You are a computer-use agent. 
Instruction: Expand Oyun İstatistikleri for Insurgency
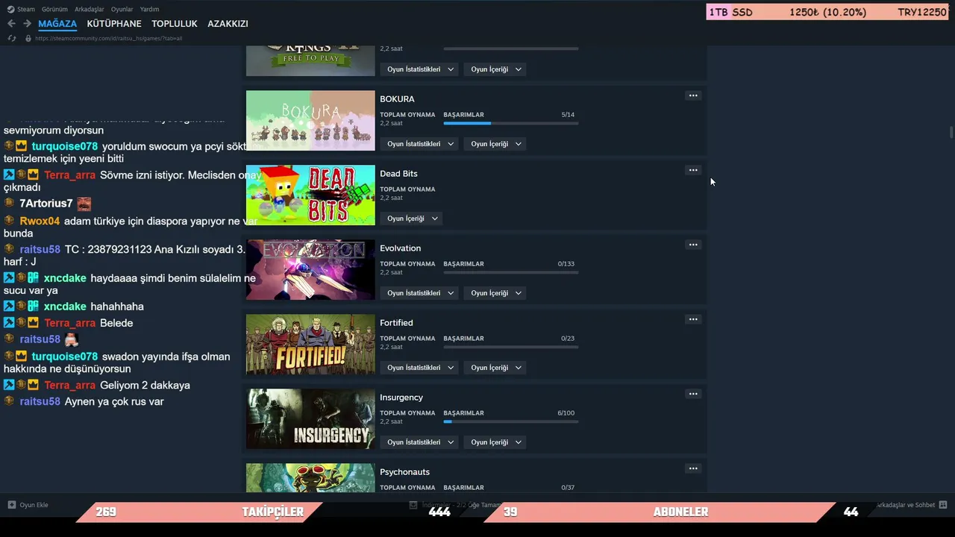click(x=420, y=442)
